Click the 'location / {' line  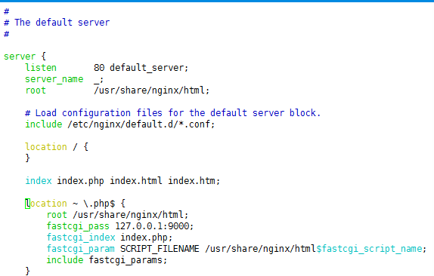pos(57,147)
